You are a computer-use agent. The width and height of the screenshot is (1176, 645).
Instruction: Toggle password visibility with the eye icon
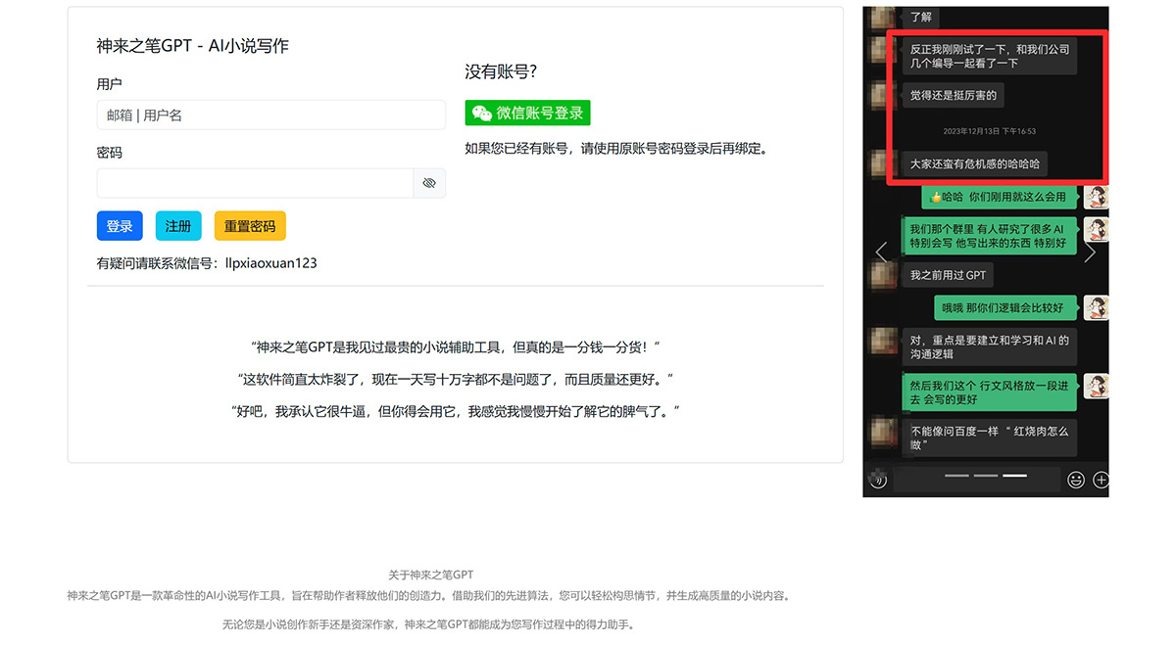pyautogui.click(x=429, y=182)
